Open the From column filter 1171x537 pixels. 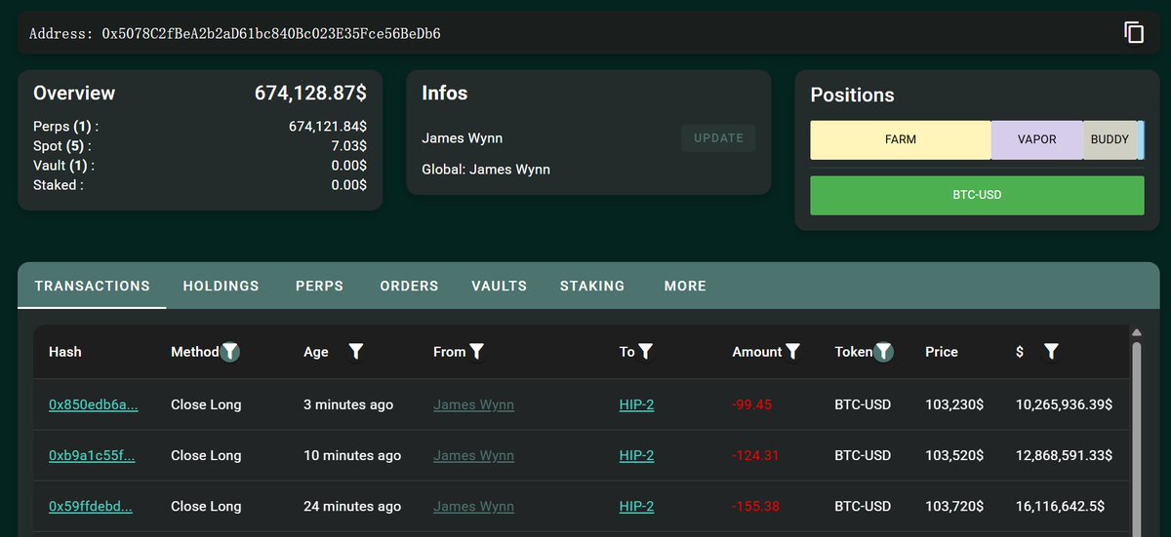pyautogui.click(x=476, y=352)
